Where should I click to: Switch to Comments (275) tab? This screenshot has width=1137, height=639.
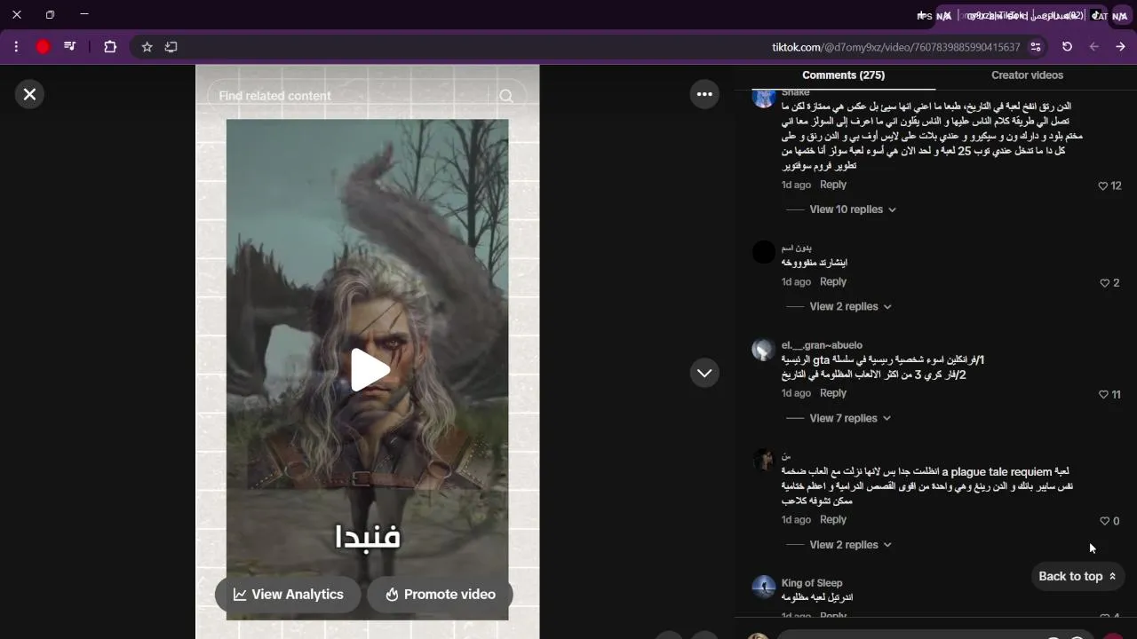coord(843,75)
